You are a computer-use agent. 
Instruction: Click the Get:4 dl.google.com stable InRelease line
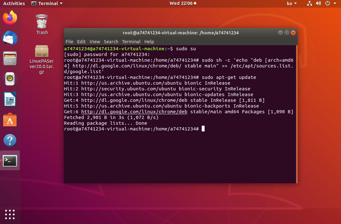pyautogui.click(x=164, y=100)
